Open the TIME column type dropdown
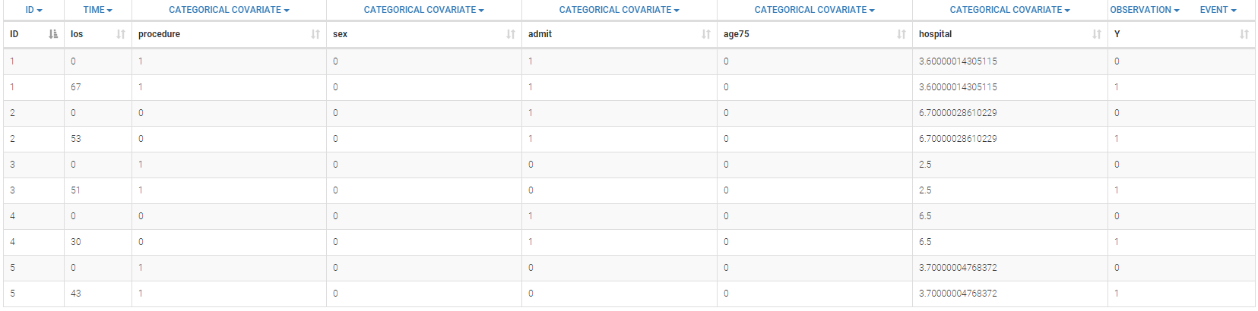 click(97, 10)
